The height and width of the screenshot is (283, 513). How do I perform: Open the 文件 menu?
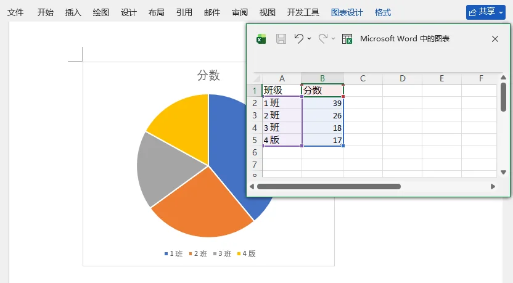[x=15, y=12]
